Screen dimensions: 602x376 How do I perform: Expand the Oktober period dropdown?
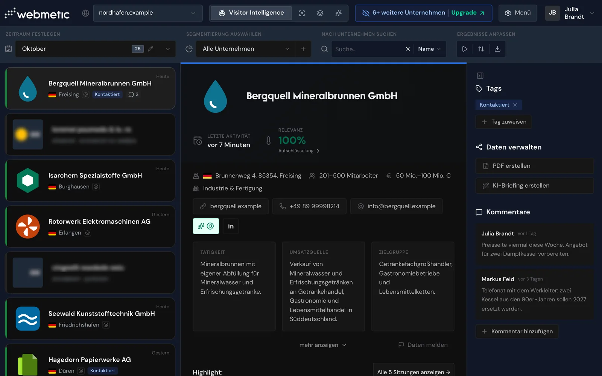168,49
